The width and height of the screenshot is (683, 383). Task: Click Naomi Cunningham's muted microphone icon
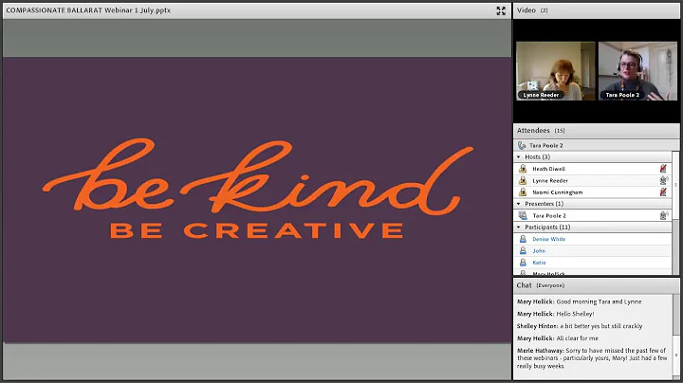[663, 192]
